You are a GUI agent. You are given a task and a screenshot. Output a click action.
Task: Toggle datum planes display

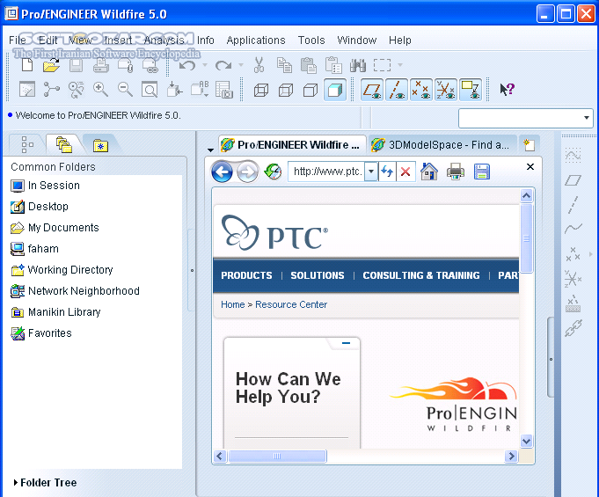(x=372, y=90)
